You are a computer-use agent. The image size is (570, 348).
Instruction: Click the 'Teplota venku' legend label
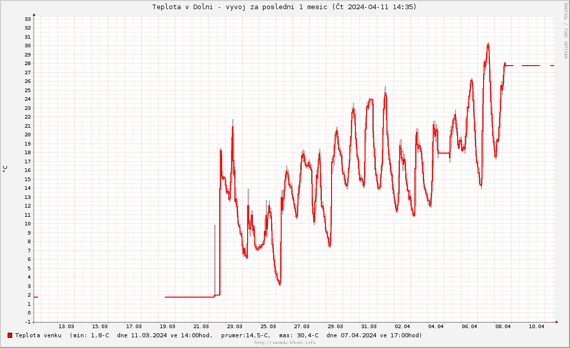point(38,335)
